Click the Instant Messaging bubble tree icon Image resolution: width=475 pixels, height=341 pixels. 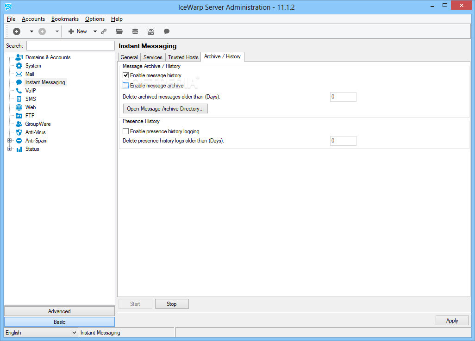[x=19, y=82]
